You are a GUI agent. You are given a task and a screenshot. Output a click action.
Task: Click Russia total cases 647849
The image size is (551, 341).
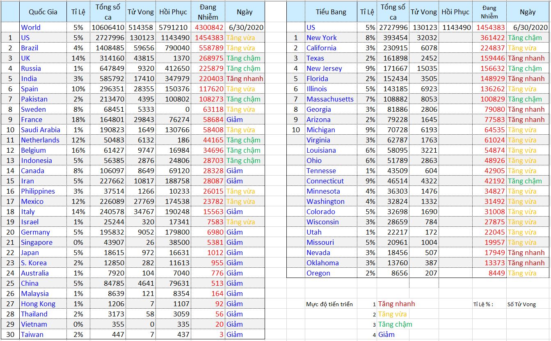point(108,68)
